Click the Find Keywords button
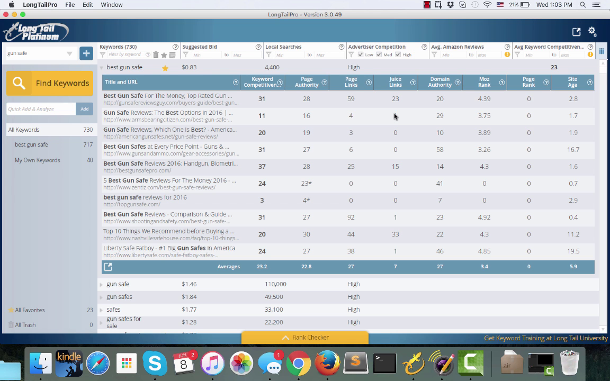The height and width of the screenshot is (381, 610). coord(50,83)
